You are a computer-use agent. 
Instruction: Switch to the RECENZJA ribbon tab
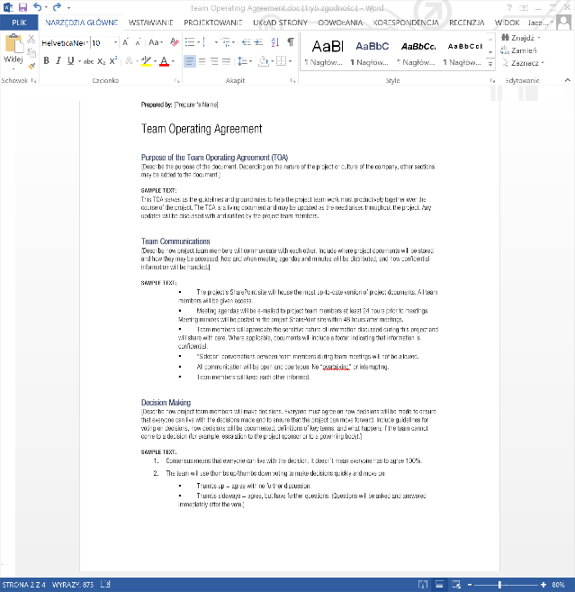(x=469, y=21)
